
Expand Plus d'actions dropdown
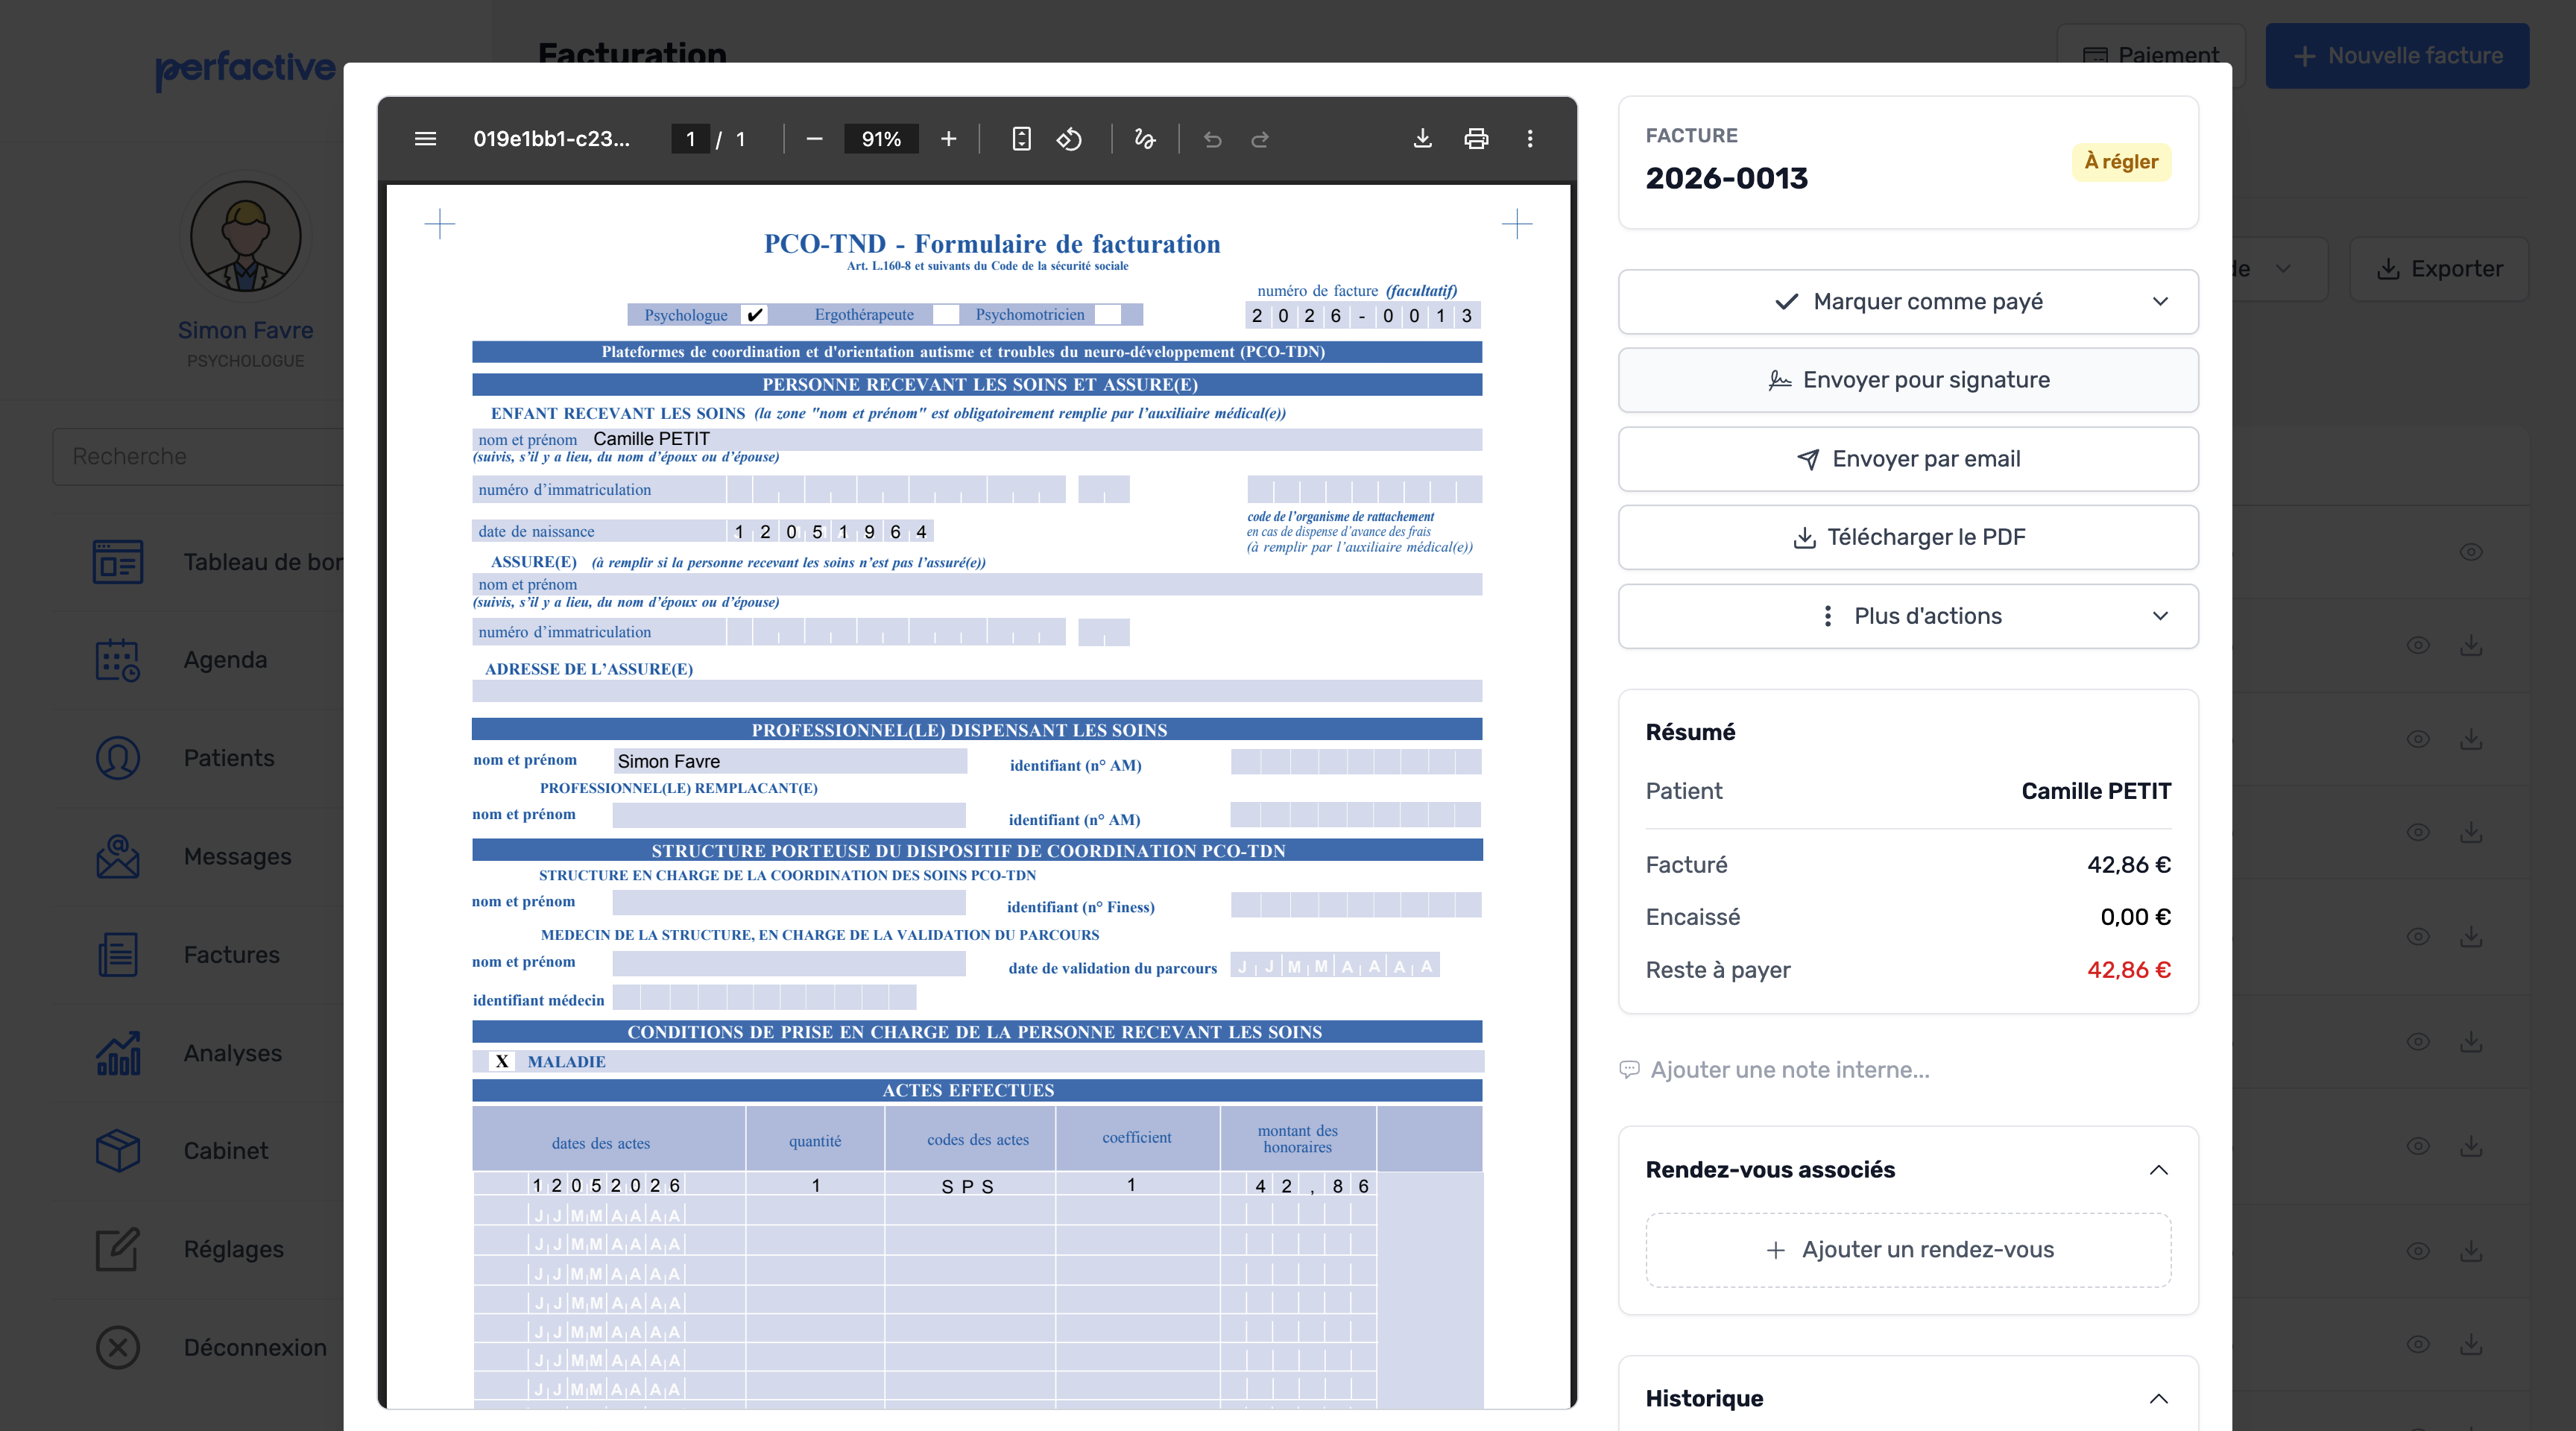coord(1908,616)
